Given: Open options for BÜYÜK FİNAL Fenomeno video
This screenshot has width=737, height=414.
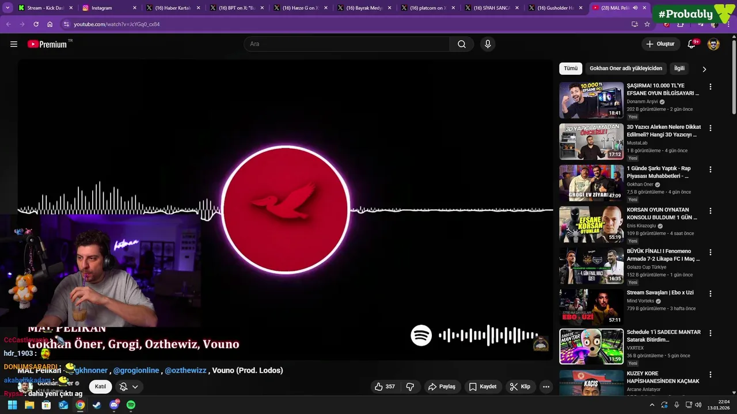Looking at the screenshot, I should [x=710, y=252].
